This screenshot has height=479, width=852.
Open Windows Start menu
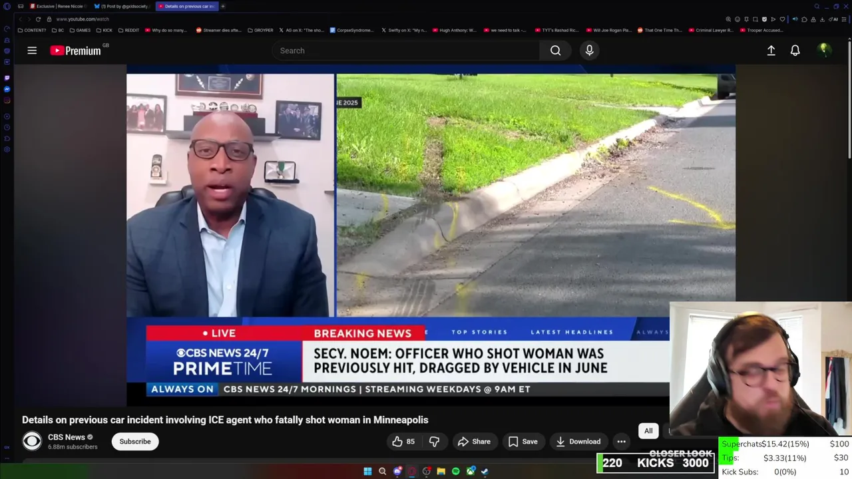point(367,471)
